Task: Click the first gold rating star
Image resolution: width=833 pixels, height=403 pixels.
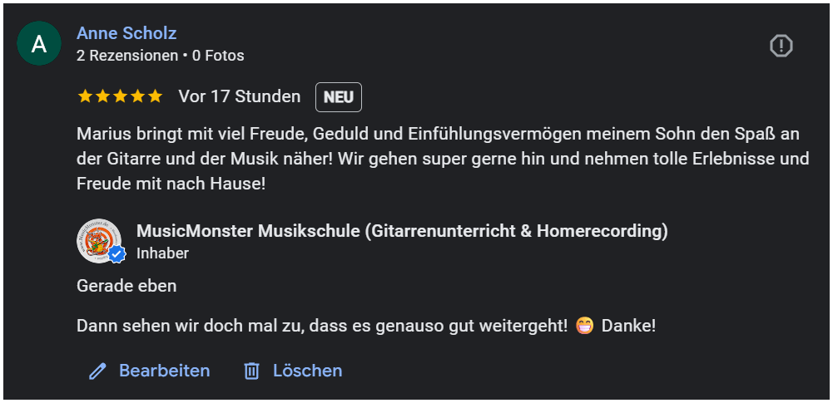Action: [85, 96]
